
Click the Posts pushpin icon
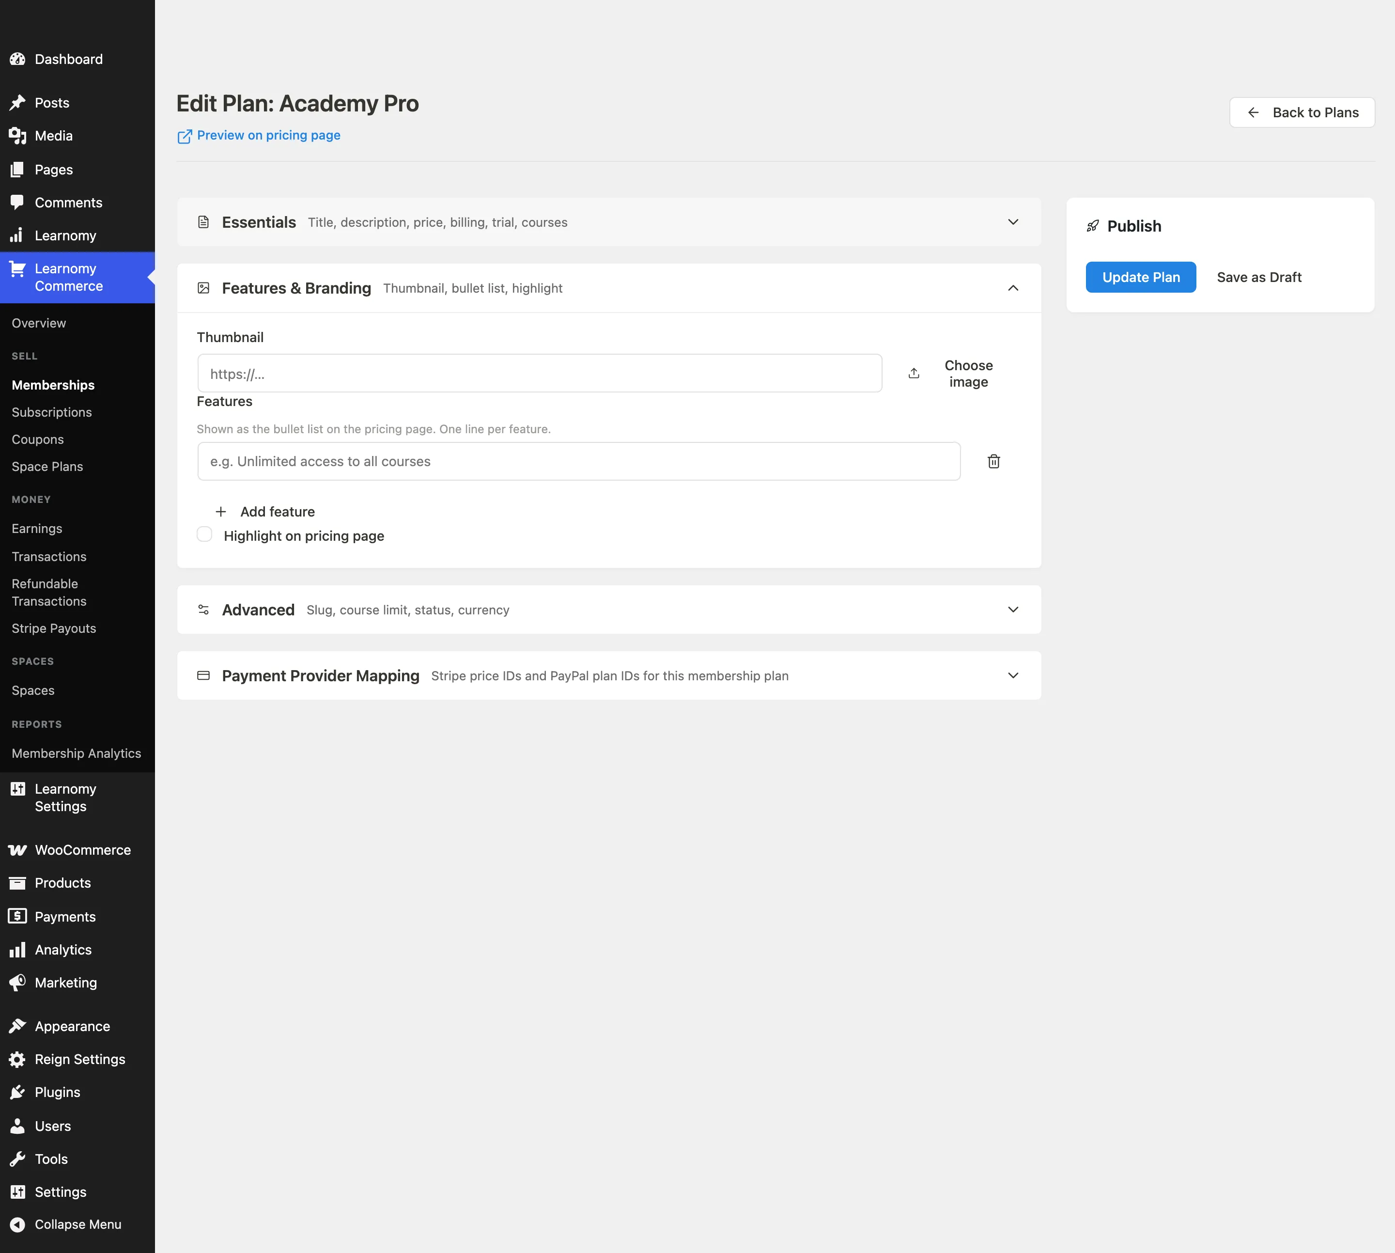tap(17, 103)
